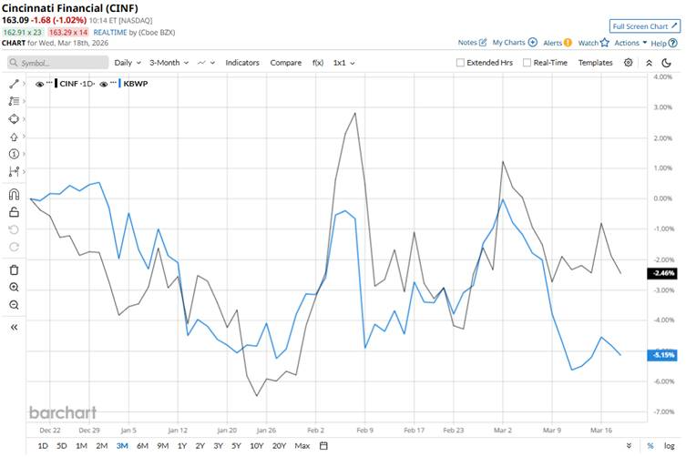Select the arrow marker tool

pyautogui.click(x=14, y=137)
